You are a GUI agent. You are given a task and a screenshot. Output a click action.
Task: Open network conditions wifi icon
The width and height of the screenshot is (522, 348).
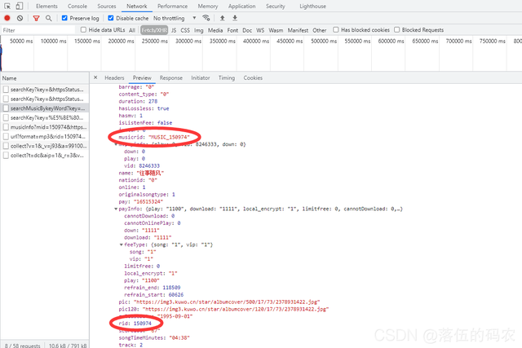(x=206, y=18)
